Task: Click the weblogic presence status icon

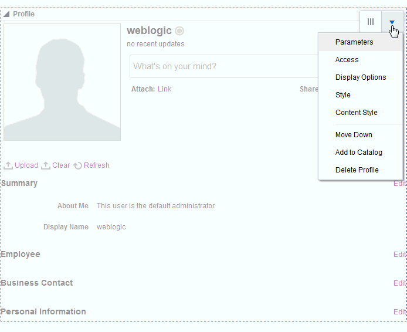Action: tap(179, 31)
